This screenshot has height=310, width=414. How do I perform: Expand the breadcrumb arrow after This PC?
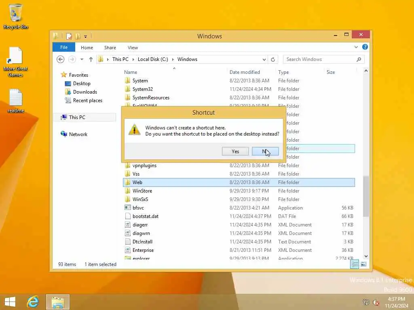click(x=133, y=59)
